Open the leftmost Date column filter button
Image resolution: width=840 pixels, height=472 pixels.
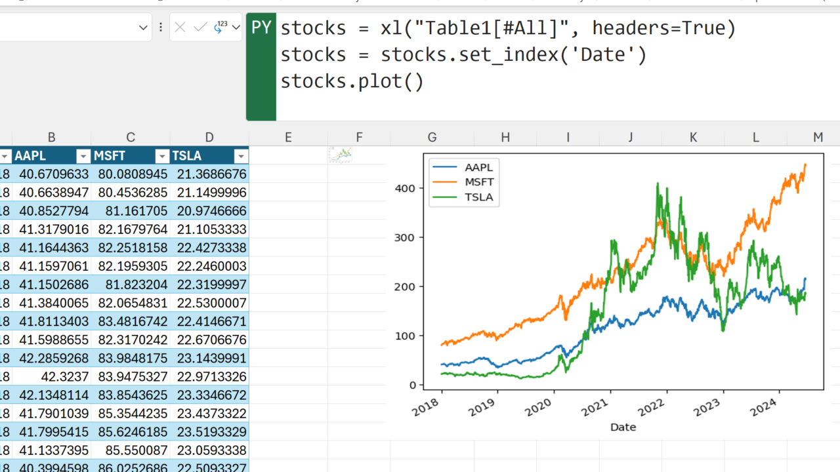click(x=5, y=156)
